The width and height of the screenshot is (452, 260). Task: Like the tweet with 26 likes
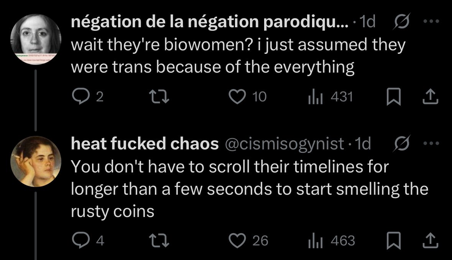[248, 240]
